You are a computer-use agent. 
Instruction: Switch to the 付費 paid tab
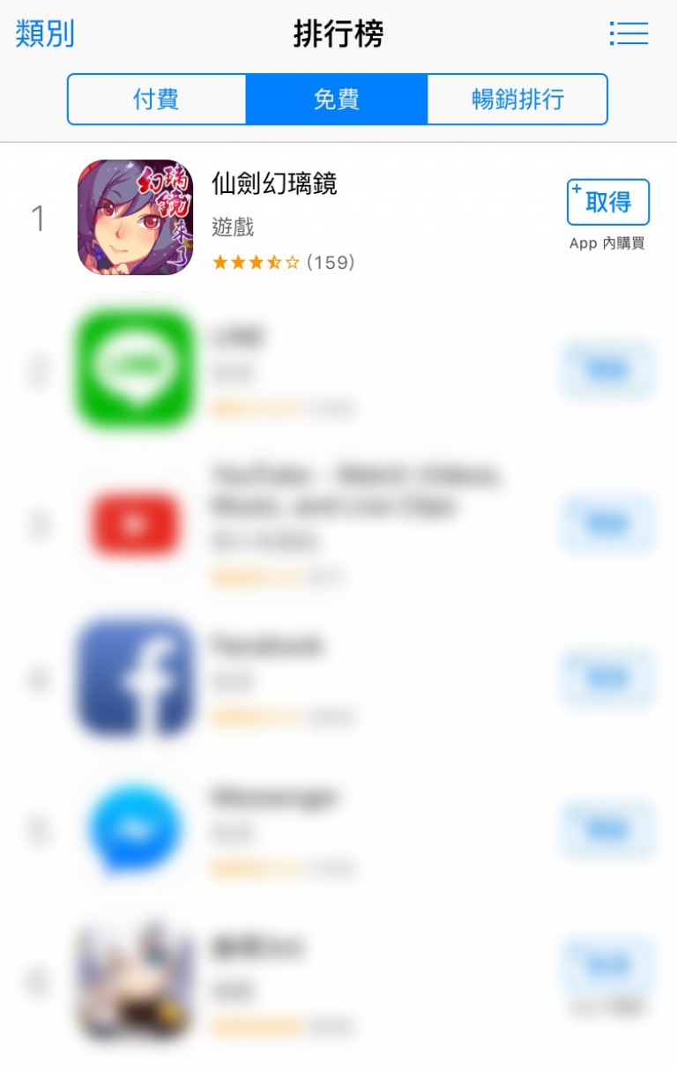[157, 99]
